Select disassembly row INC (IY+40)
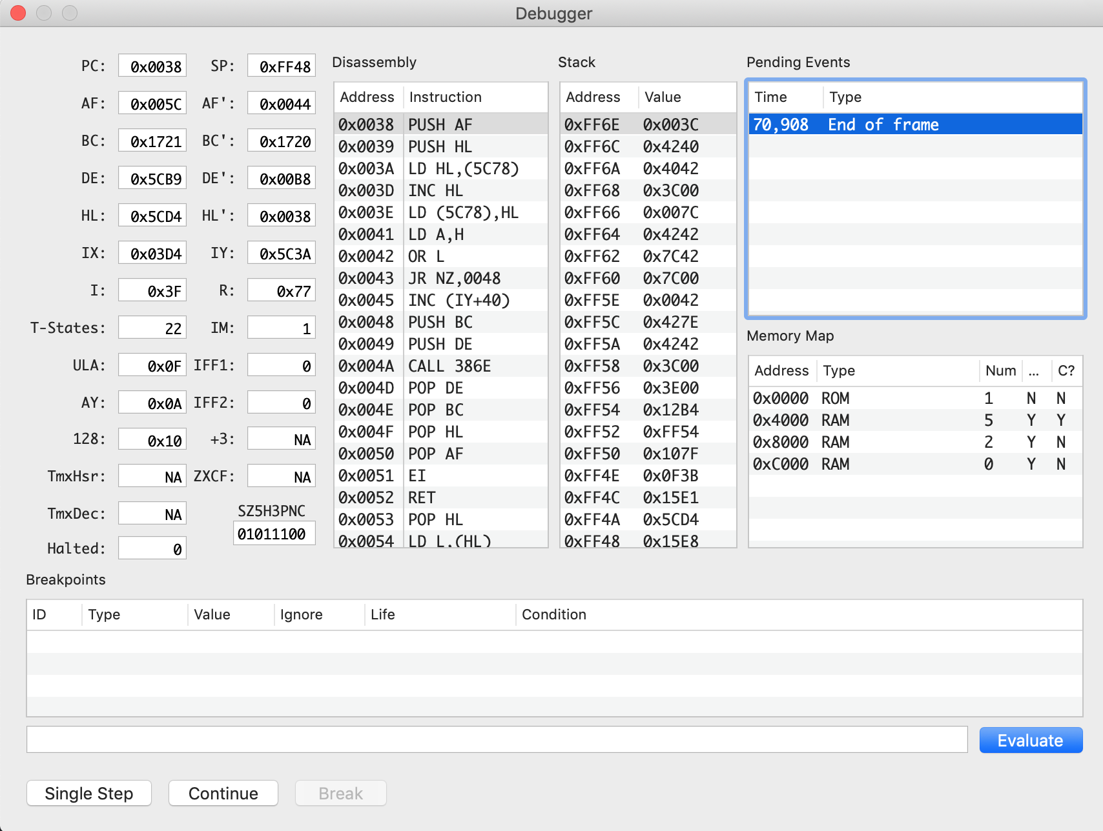Screen dimensions: 1103x831 pyautogui.click(x=441, y=299)
